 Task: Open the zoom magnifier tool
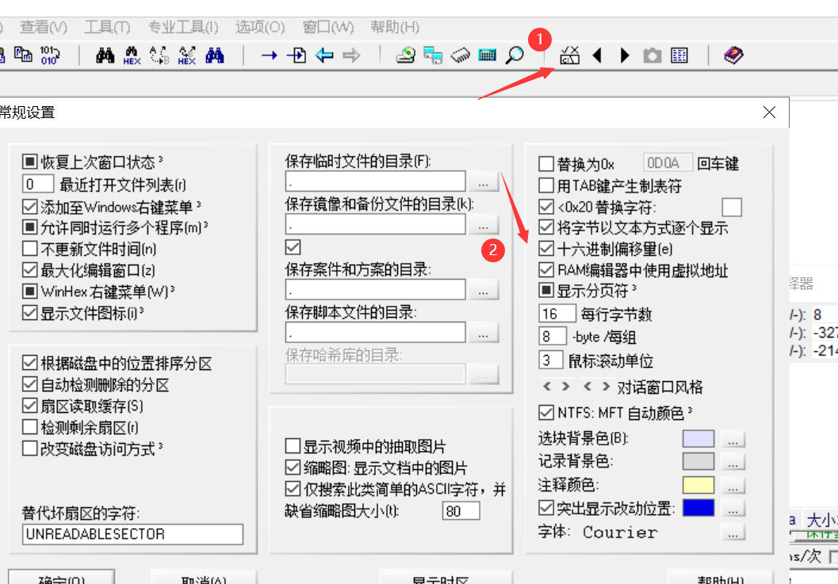click(514, 55)
